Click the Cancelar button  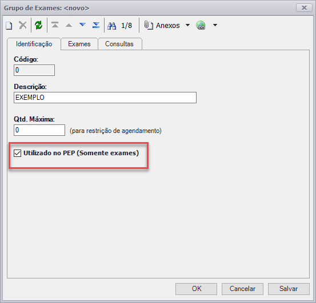click(242, 289)
